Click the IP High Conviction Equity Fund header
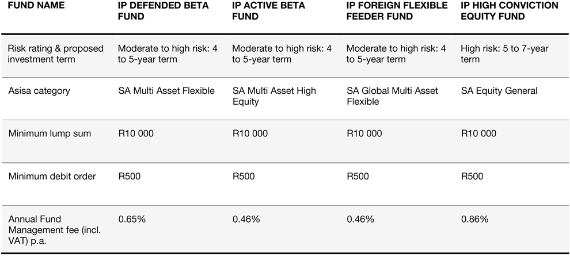Screen dimensions: 570x256 tap(510, 12)
